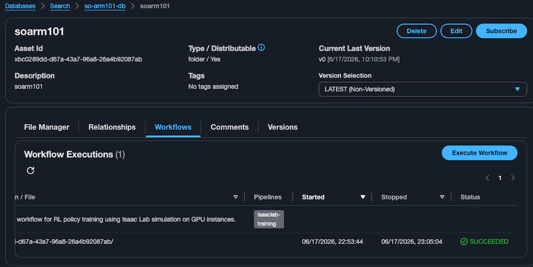
Task: Switch to the File Manager tab
Action: [47, 127]
